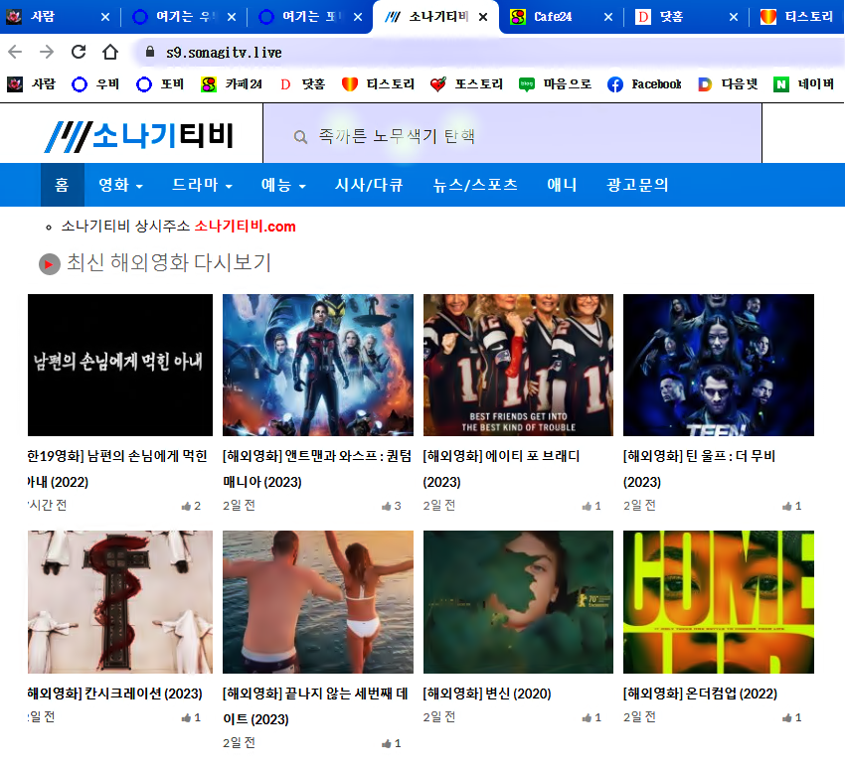Open title link 틴 울프 : 더 무비
Screen dimensions: 845x772
coord(699,469)
